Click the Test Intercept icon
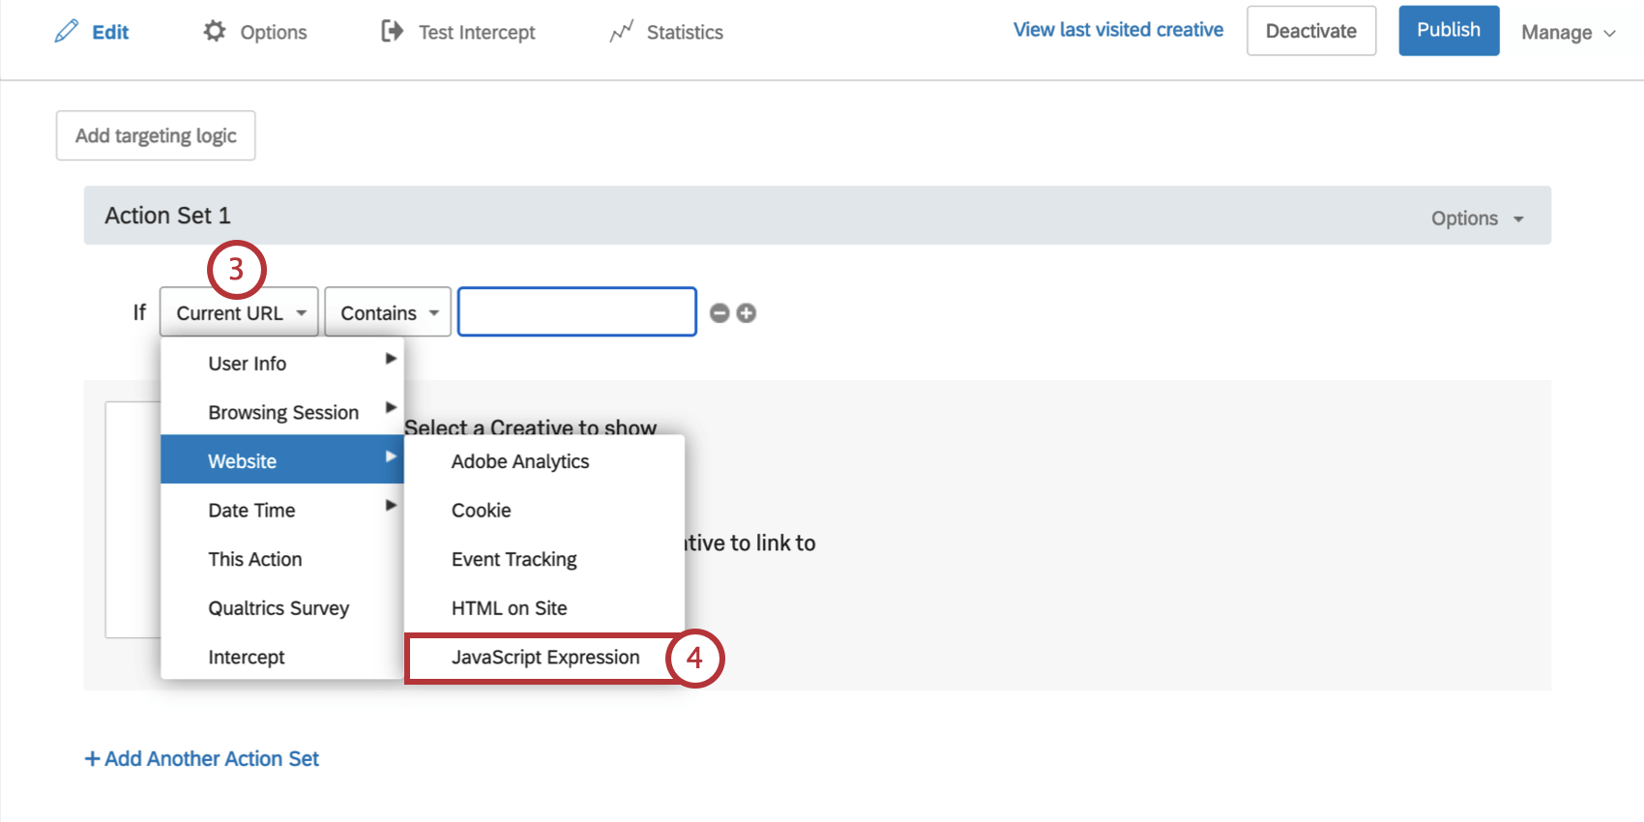1644x822 pixels. (x=391, y=31)
